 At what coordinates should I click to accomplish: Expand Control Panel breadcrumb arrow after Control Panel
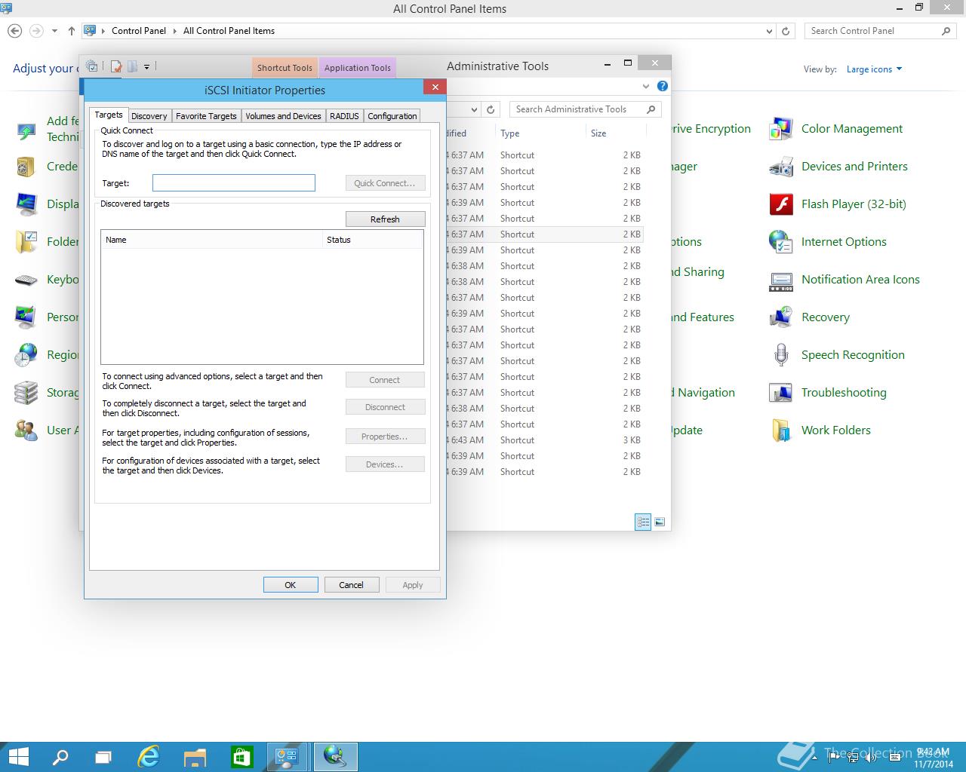click(174, 31)
